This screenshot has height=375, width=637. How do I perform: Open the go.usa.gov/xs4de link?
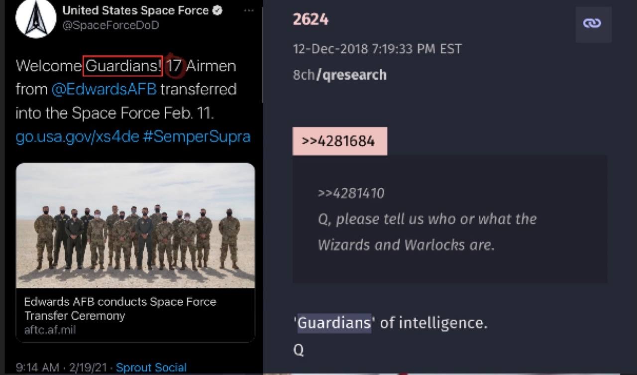pos(77,136)
